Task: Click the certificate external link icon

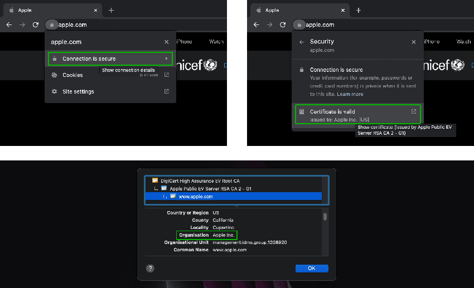Action: tap(414, 111)
